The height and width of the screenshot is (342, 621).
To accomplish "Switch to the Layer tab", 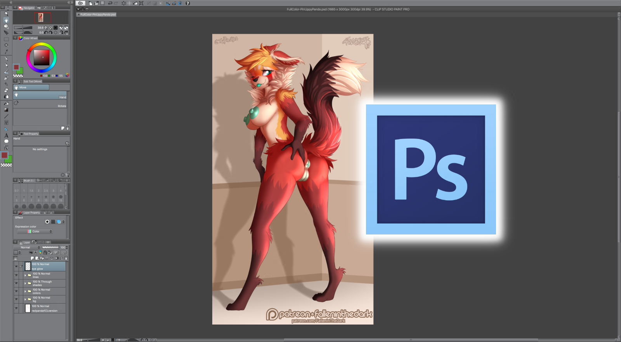I will coord(24,242).
